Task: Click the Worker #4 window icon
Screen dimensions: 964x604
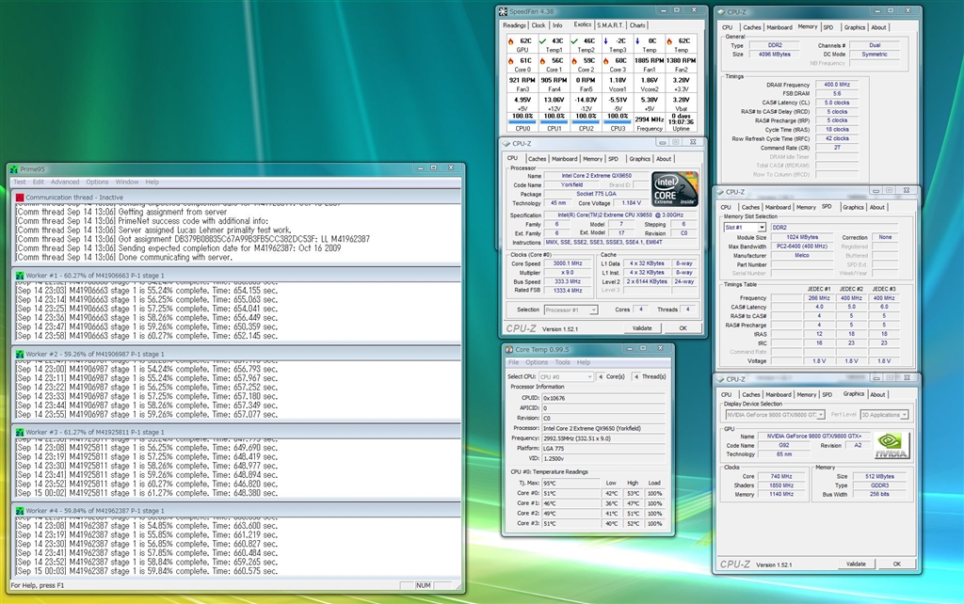Action: coord(20,511)
